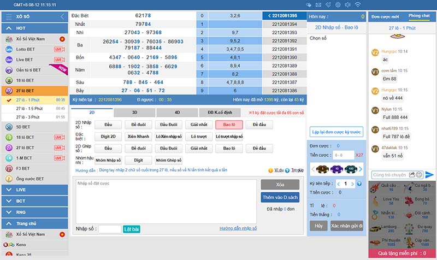Viewport: 437px width, 260px height.
Task: Select the teal 100 betting chip
Action: click(x=351, y=169)
